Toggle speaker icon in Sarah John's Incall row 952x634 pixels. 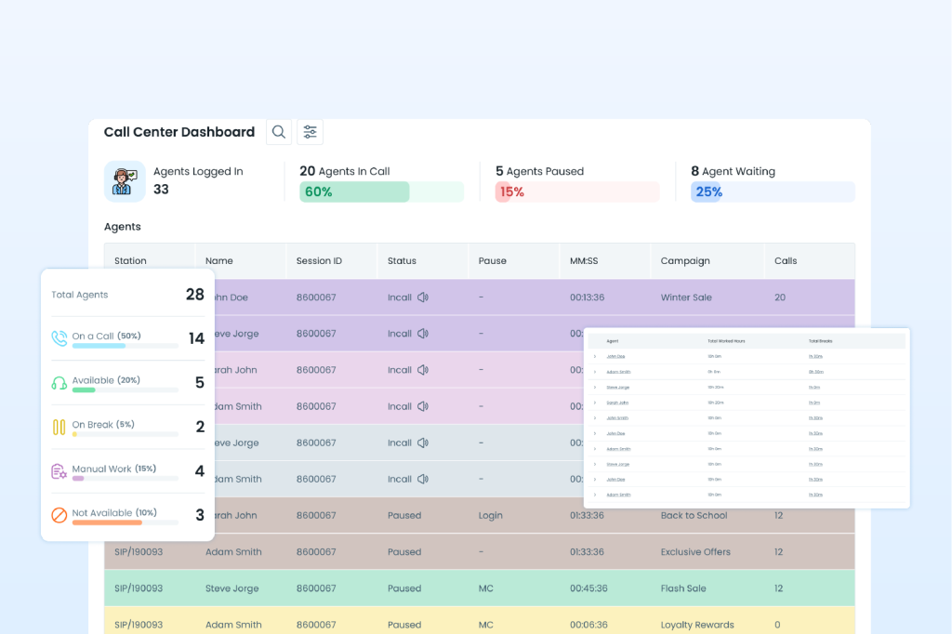(x=423, y=370)
